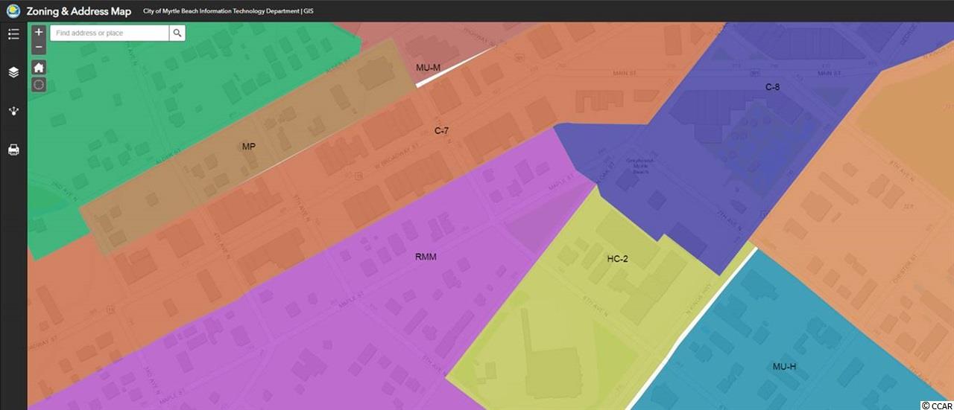Return to the default Home extent
The width and height of the screenshot is (954, 410).
(40, 67)
